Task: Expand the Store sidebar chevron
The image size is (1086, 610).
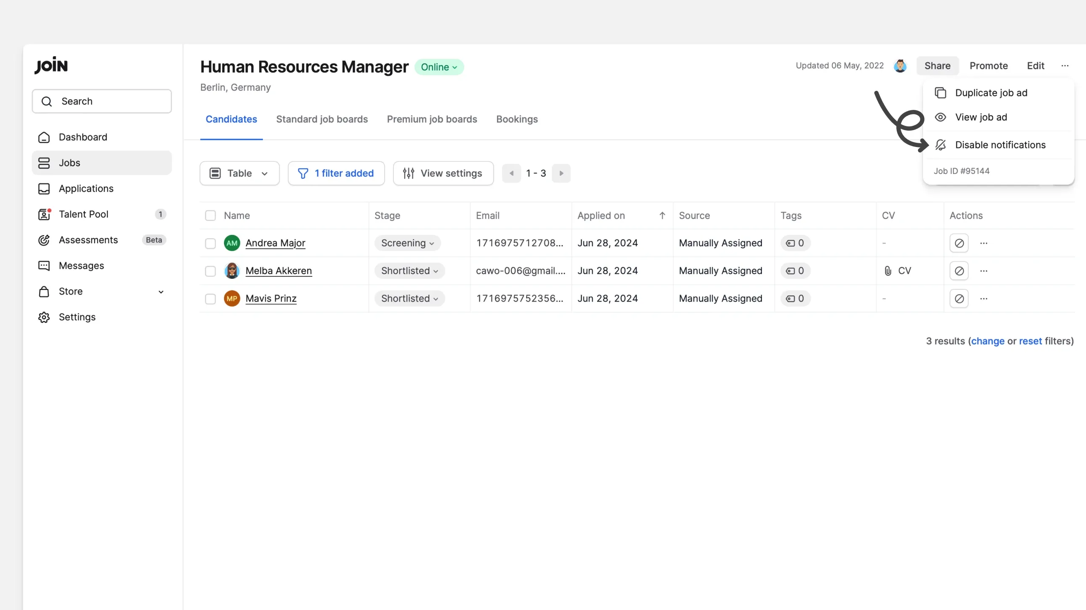Action: (161, 292)
